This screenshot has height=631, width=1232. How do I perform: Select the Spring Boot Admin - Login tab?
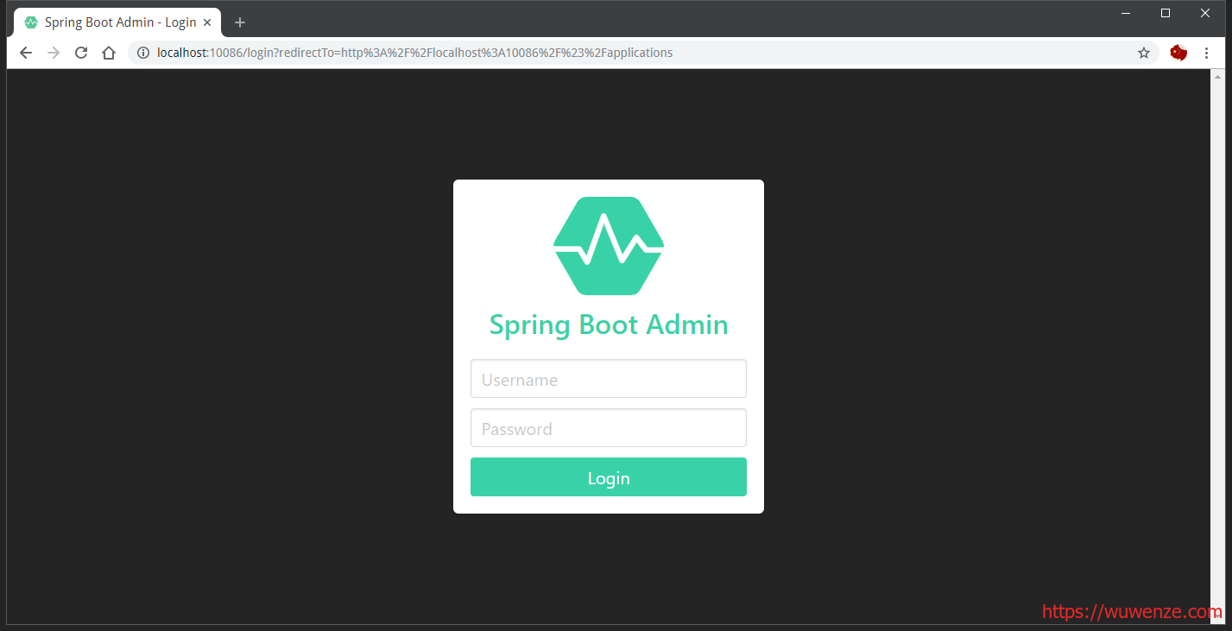click(117, 22)
